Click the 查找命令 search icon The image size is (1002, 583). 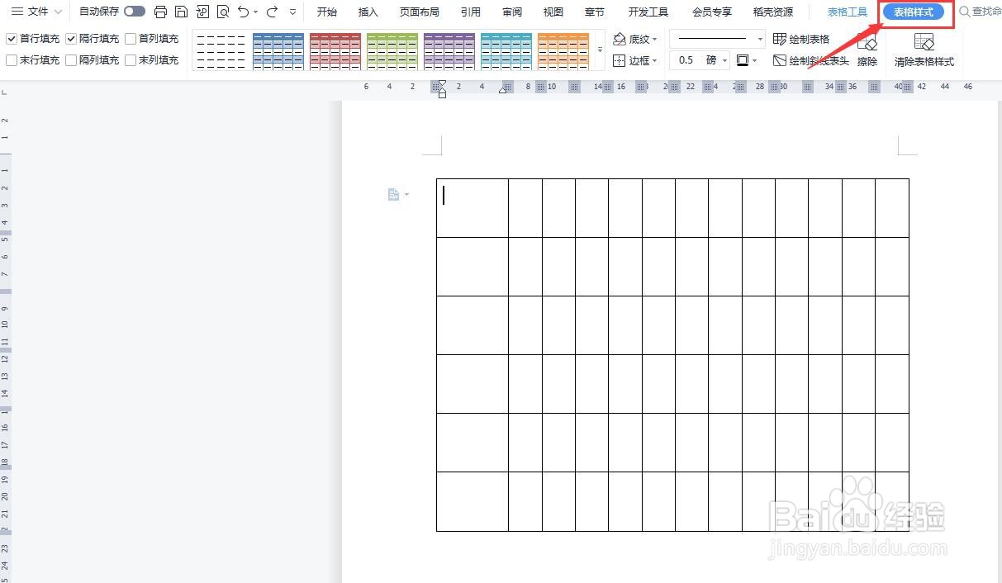click(964, 12)
